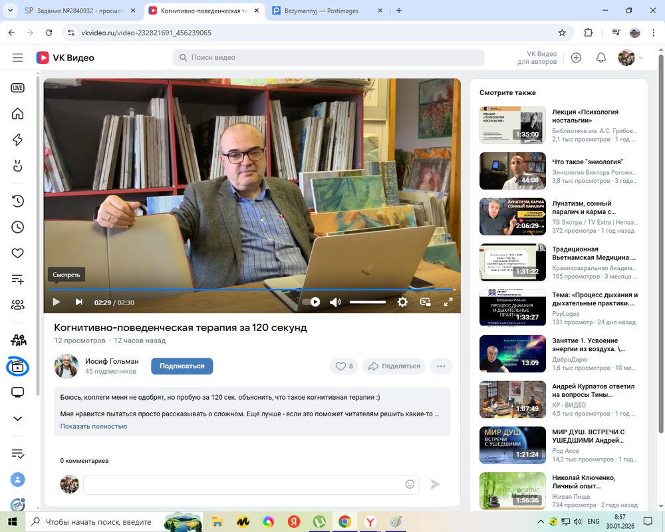The height and width of the screenshot is (532, 665).
Task: Open liked videos heart icon in sidebar
Action: [x=17, y=253]
